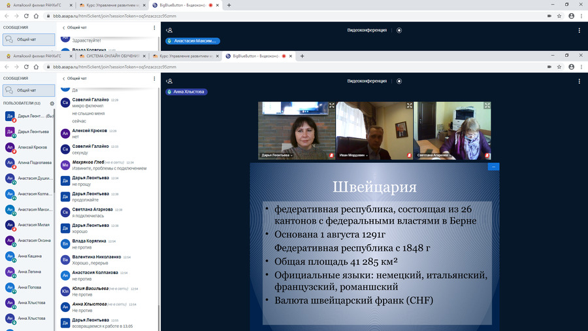The width and height of the screenshot is (588, 331).
Task: Open Chrome profile icon in front window
Action: coord(572,67)
